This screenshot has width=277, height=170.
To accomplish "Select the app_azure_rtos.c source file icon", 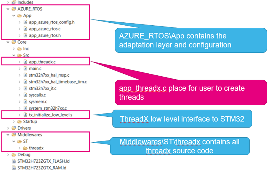I will pos(25,29).
